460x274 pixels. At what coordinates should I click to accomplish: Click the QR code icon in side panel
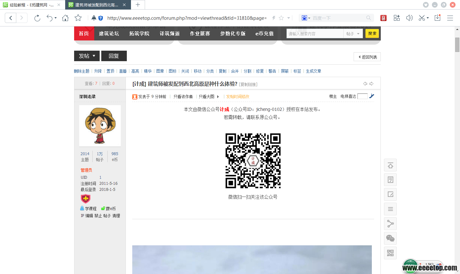390,253
